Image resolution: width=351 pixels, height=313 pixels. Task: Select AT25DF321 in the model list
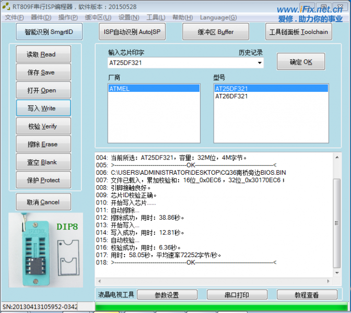click(271, 89)
